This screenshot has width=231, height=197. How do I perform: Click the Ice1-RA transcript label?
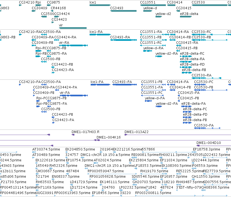point(96,32)
